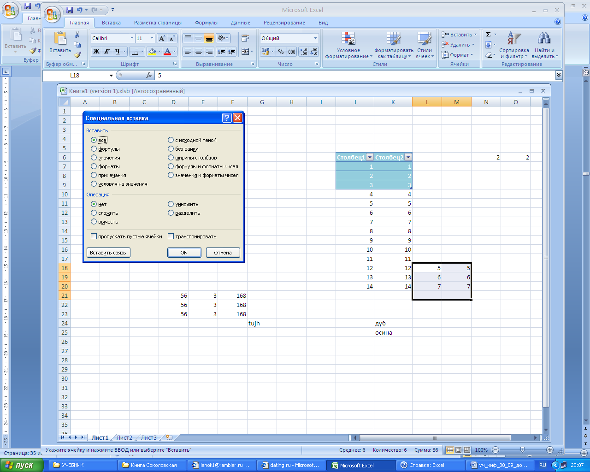Increase font size with large A
Image resolution: width=590 pixels, height=472 pixels.
161,38
